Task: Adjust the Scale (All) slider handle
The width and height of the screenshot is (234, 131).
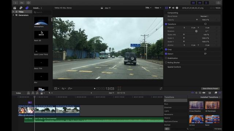Action: (184, 35)
